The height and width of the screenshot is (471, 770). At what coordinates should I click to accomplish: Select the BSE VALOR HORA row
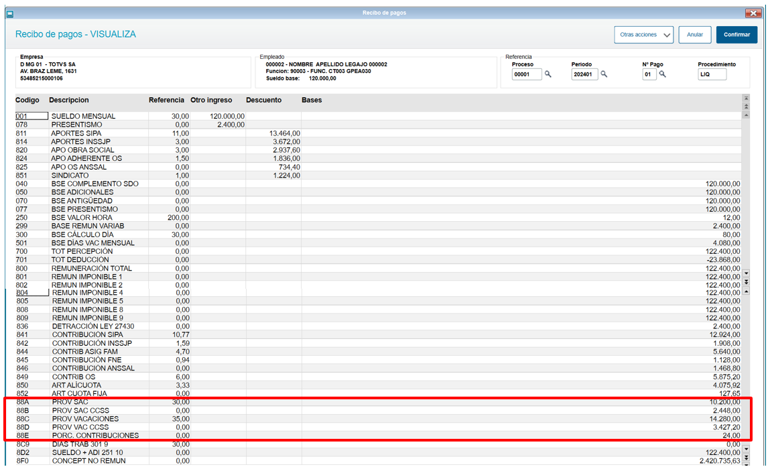378,218
